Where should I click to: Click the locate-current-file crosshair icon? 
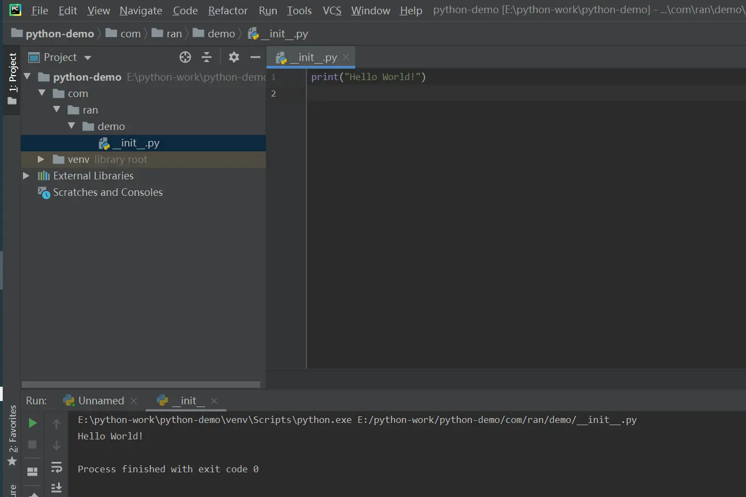coord(185,57)
